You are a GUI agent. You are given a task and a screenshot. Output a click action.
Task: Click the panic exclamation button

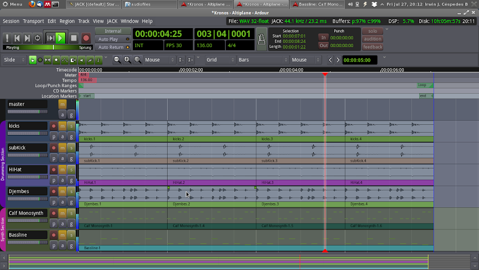click(x=7, y=38)
